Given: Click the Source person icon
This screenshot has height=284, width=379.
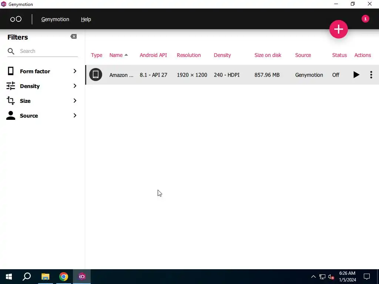Looking at the screenshot, I should point(11,115).
